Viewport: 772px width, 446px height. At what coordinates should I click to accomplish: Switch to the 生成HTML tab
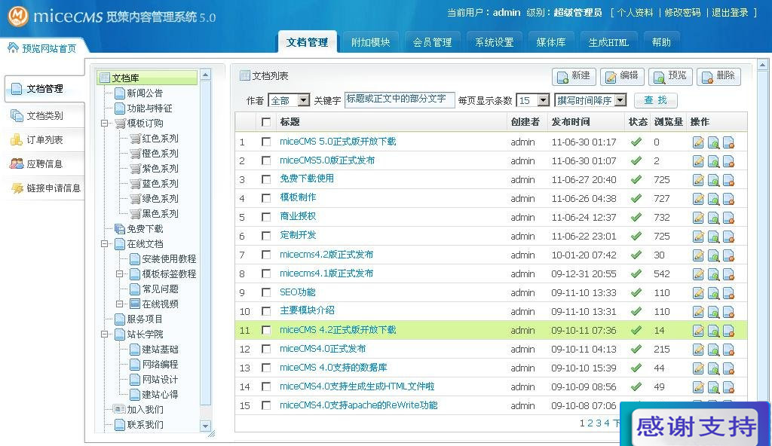pyautogui.click(x=608, y=42)
